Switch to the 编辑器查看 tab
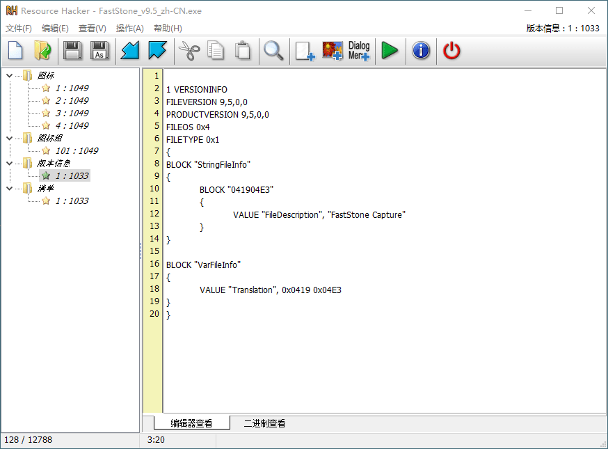 click(191, 423)
